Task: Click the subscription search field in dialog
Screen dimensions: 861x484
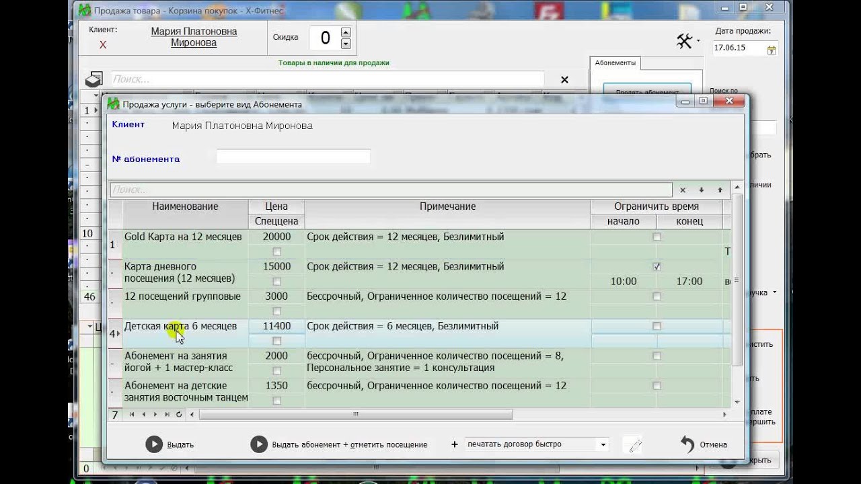Action: pos(391,190)
